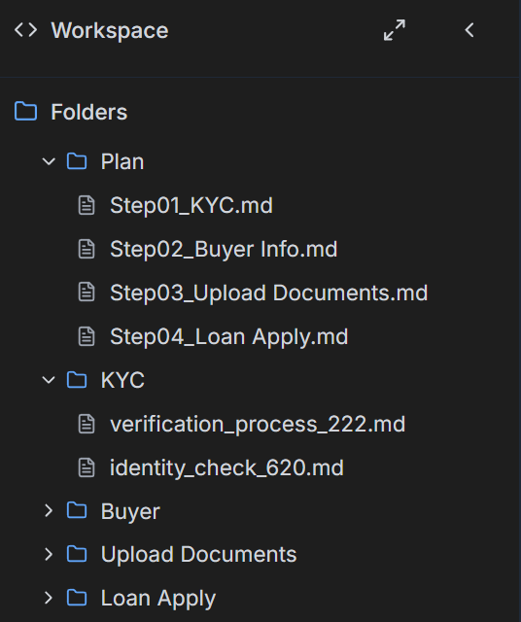Open Step02_Buyer Info.md file
521x622 pixels.
click(224, 249)
